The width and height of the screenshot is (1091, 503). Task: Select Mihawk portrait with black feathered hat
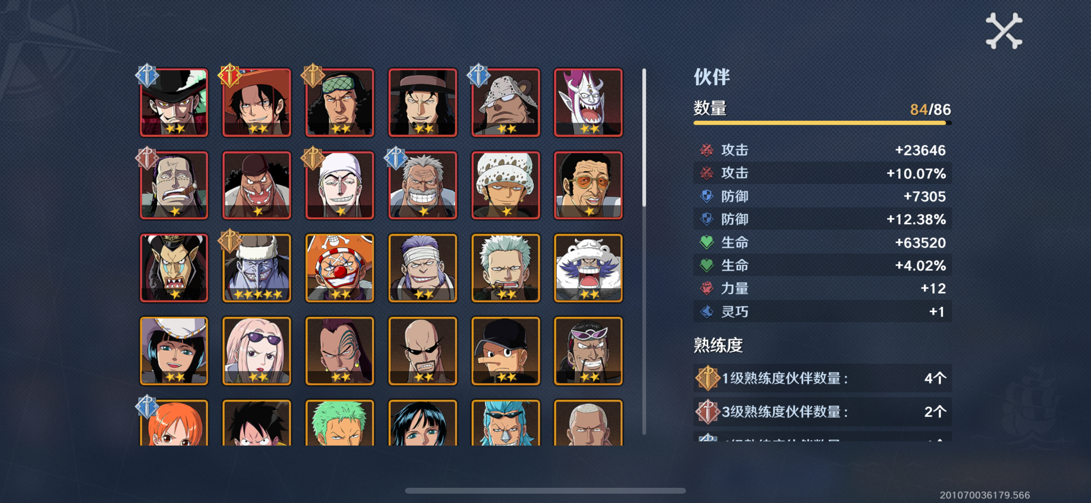[174, 103]
